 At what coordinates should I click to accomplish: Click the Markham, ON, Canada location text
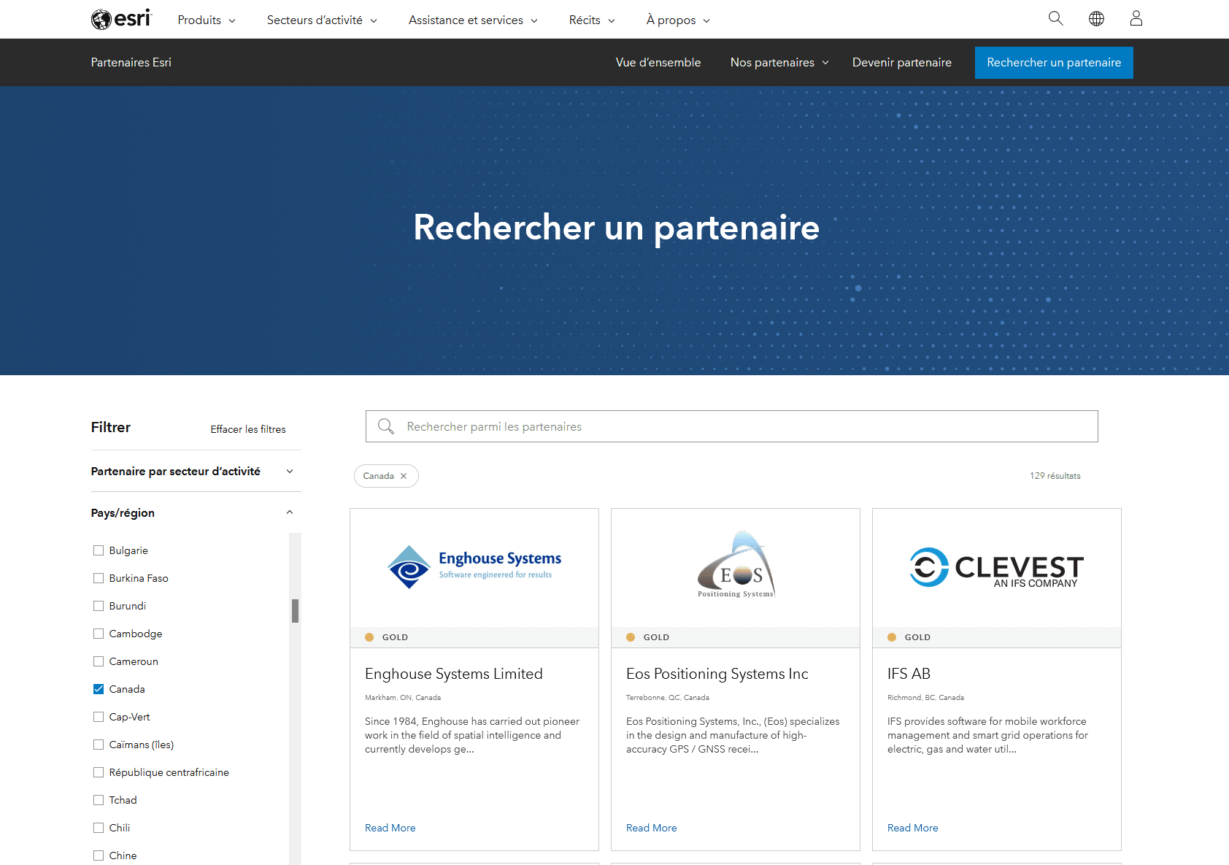tap(403, 698)
